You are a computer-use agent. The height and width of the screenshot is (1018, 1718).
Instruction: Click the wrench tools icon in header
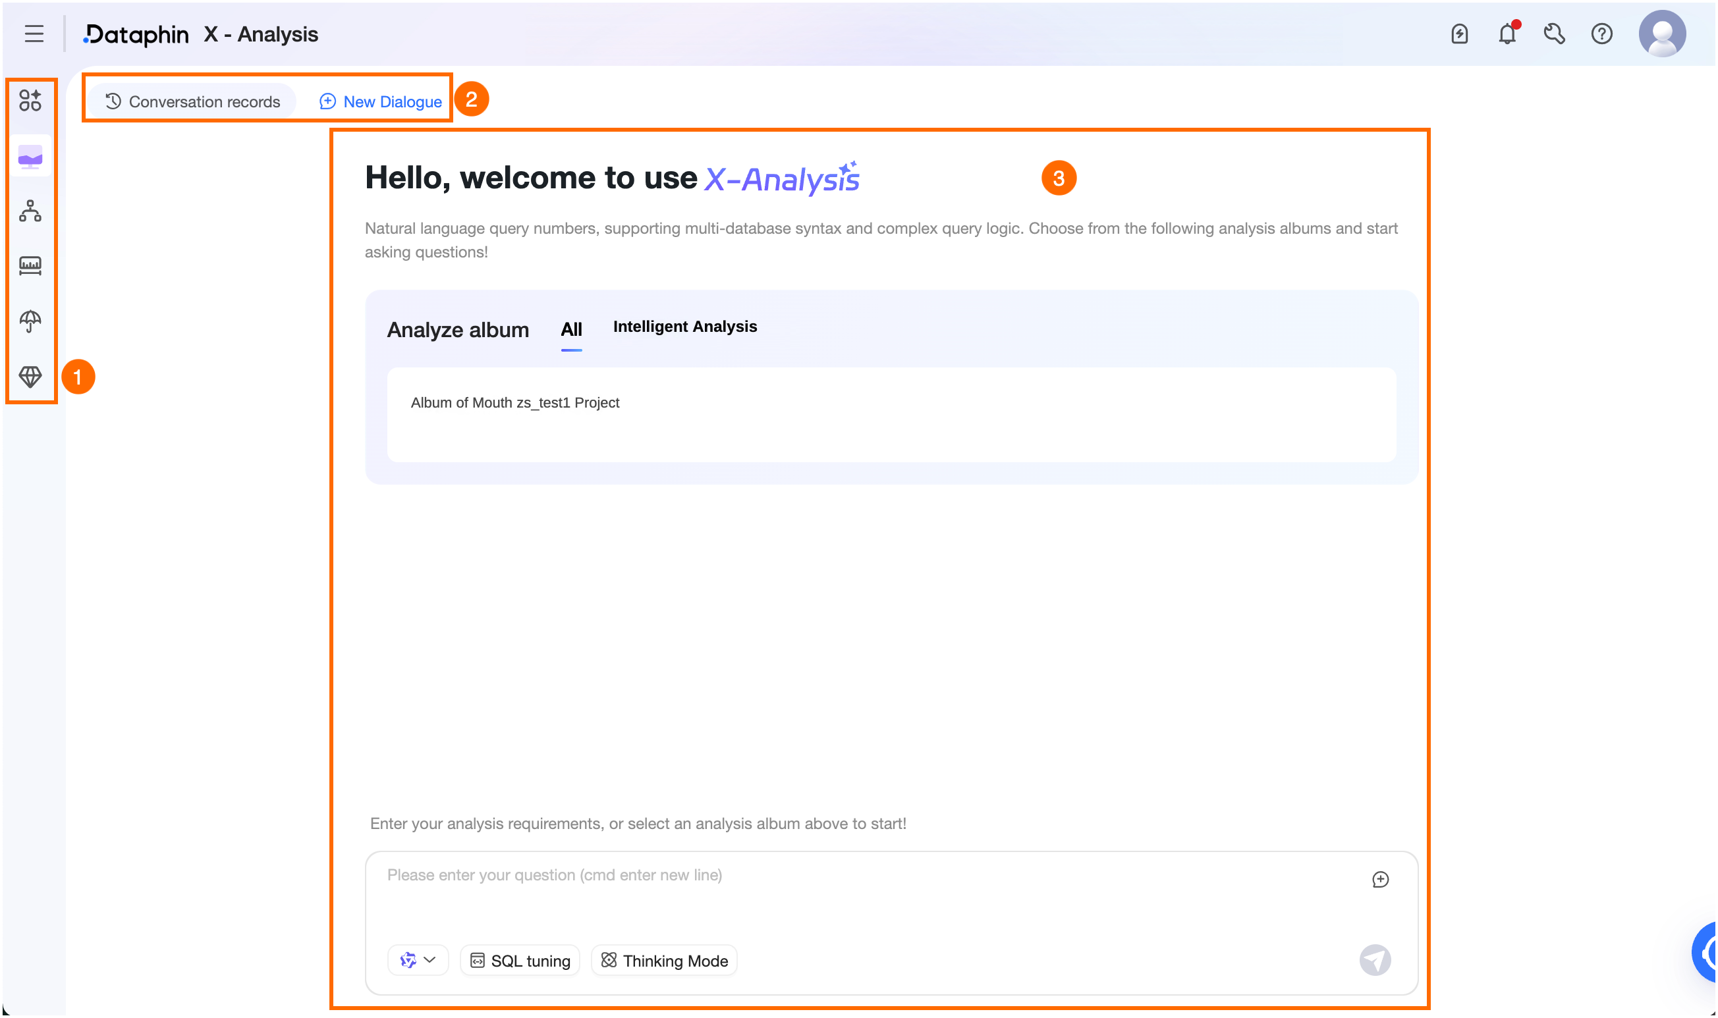click(1556, 34)
